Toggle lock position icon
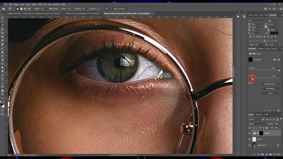283x159 pixels. [x=260, y=128]
